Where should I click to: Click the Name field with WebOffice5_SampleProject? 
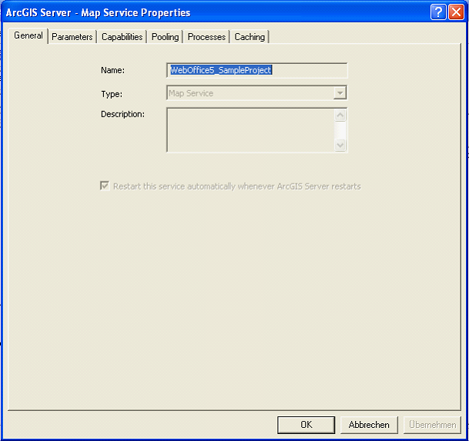(257, 70)
